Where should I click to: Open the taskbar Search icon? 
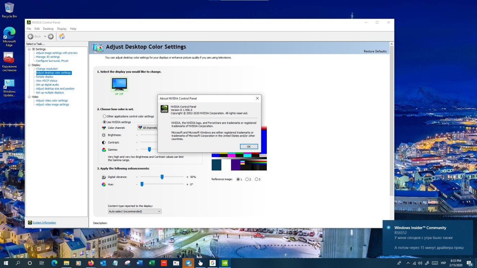click(18, 263)
